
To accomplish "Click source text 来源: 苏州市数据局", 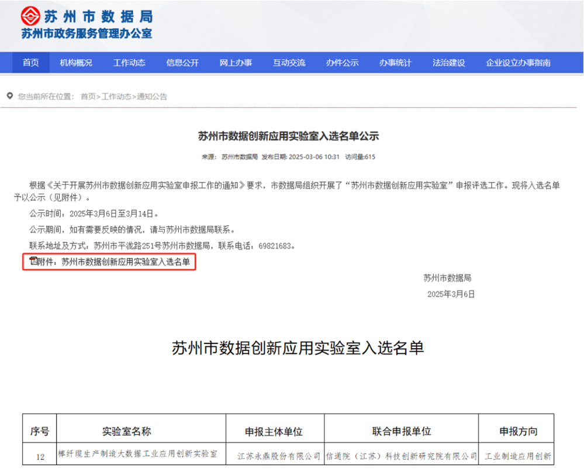I will point(230,157).
